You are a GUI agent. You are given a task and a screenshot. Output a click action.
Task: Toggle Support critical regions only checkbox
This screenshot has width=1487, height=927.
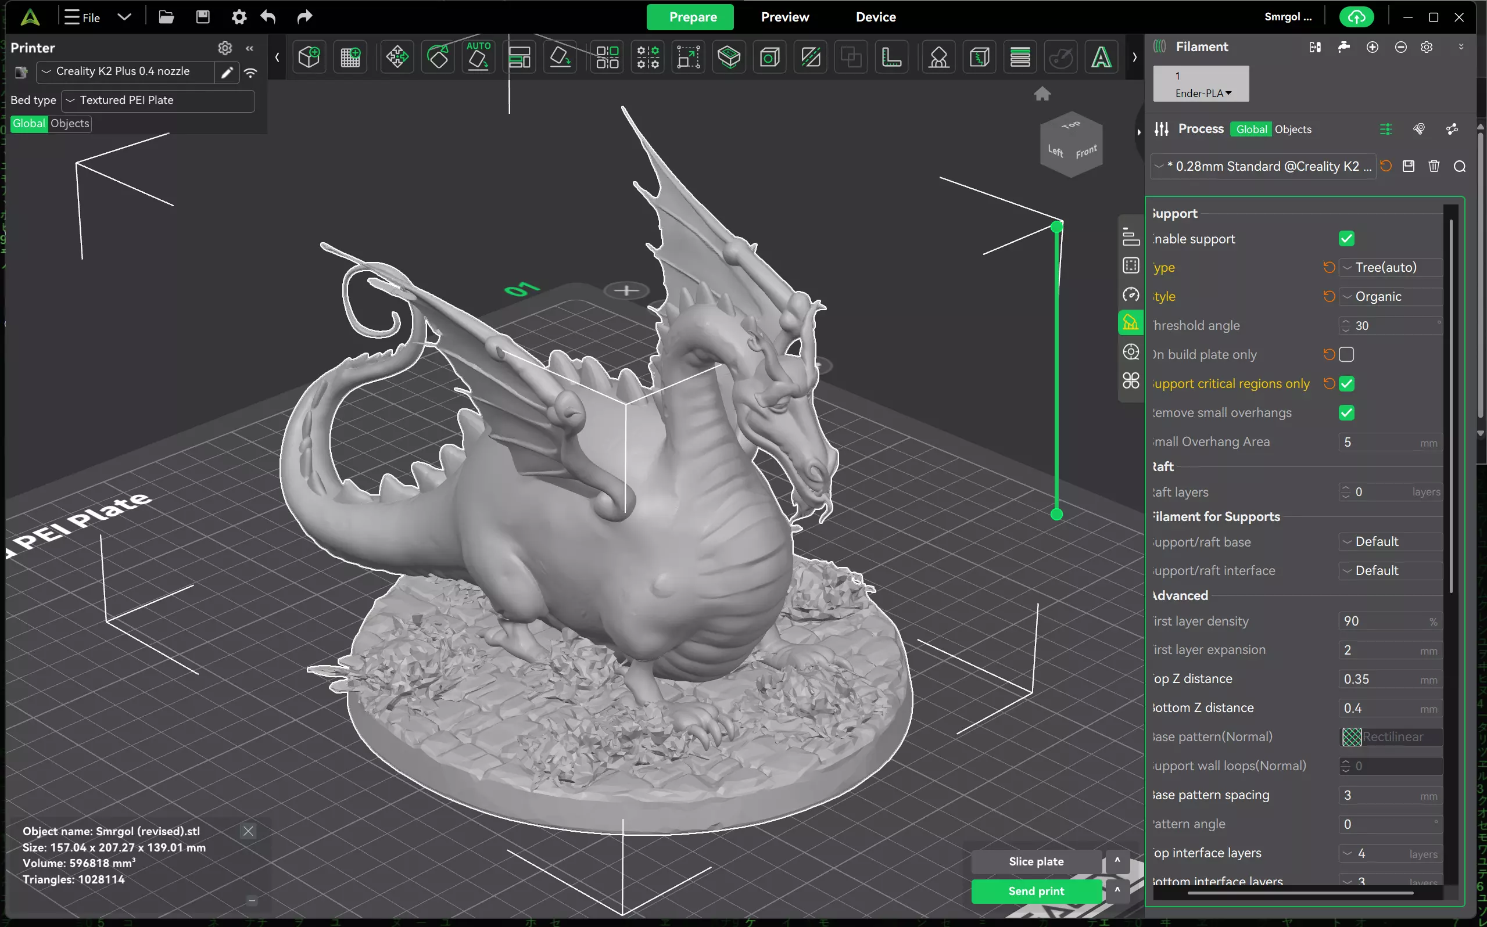1346,384
